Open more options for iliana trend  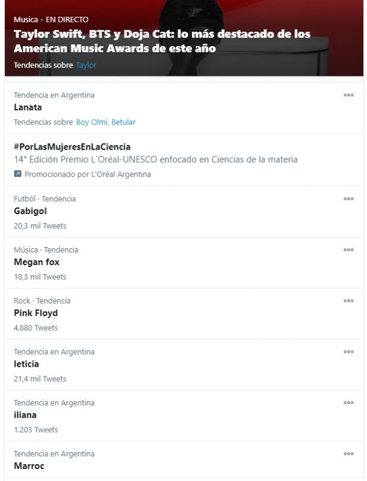[348, 403]
